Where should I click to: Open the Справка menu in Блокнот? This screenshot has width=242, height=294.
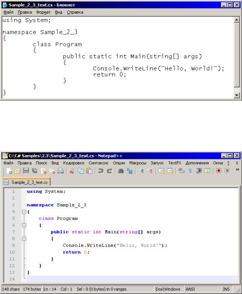click(75, 12)
